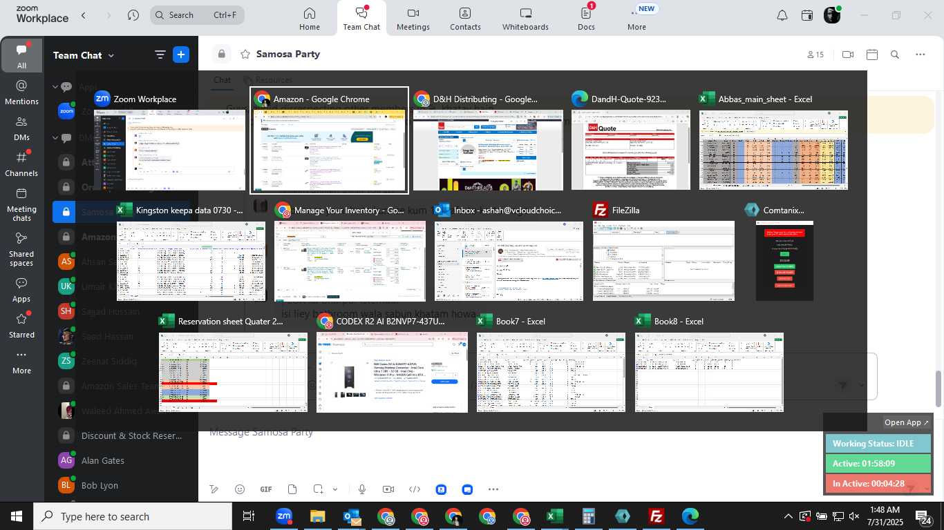Open More in the left sidebar
Screen dimensions: 944x530
[21, 362]
